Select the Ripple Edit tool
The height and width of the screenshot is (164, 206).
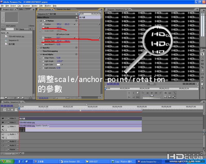[202, 60]
